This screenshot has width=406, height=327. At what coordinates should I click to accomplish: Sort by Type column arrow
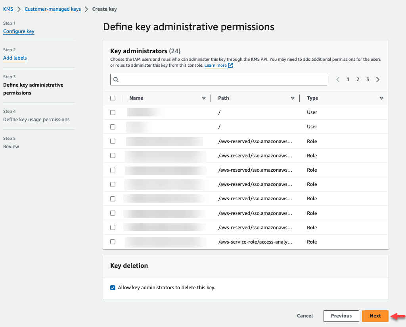pos(381,98)
